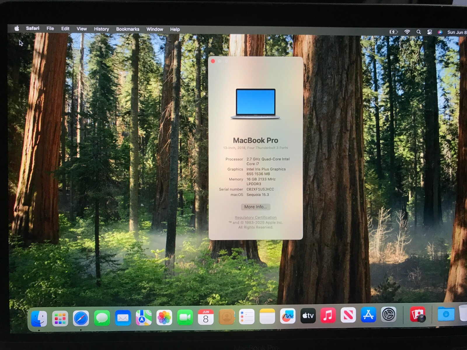Click the "MacBook Pro" title text
This screenshot has height=350, width=467.
point(256,140)
